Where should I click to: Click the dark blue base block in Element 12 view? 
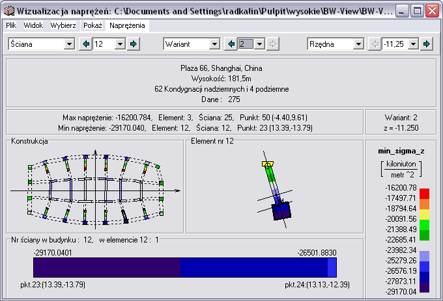281,211
